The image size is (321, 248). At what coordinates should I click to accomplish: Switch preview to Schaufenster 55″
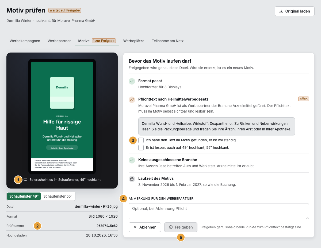[x=58, y=196]
